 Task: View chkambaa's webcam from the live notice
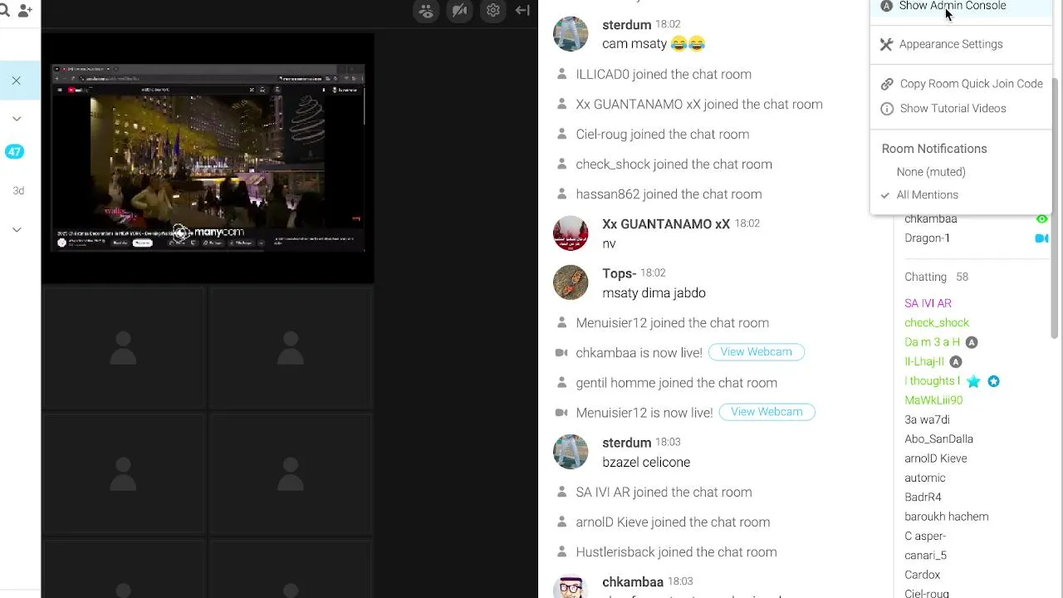click(756, 352)
